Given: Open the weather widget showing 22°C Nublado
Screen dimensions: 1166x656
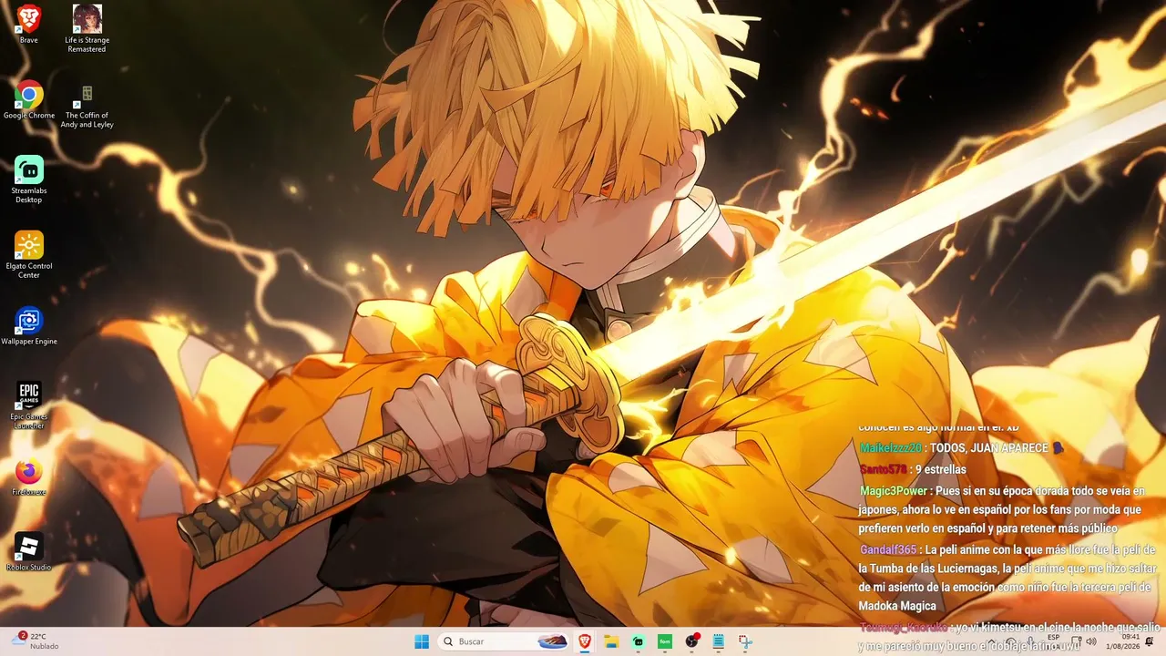Looking at the screenshot, I should coord(36,641).
